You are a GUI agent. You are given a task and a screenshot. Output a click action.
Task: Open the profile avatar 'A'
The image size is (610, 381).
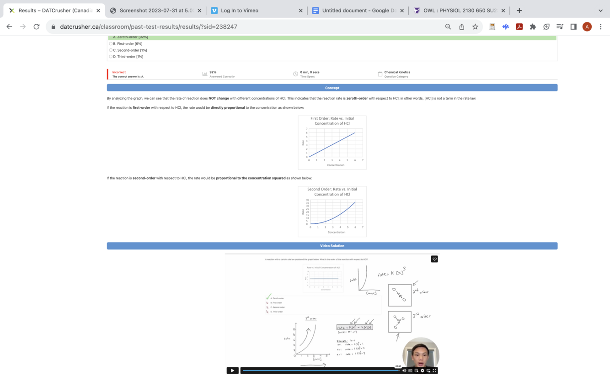click(587, 26)
